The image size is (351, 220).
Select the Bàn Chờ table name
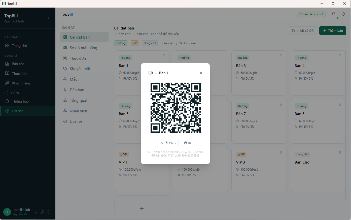click(302, 162)
